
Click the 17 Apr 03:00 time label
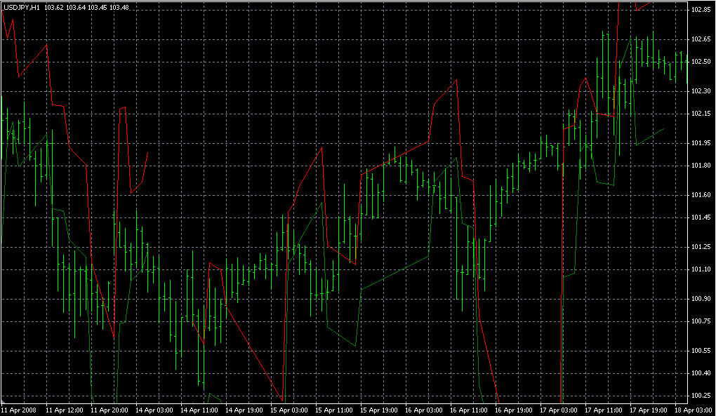pos(559,409)
